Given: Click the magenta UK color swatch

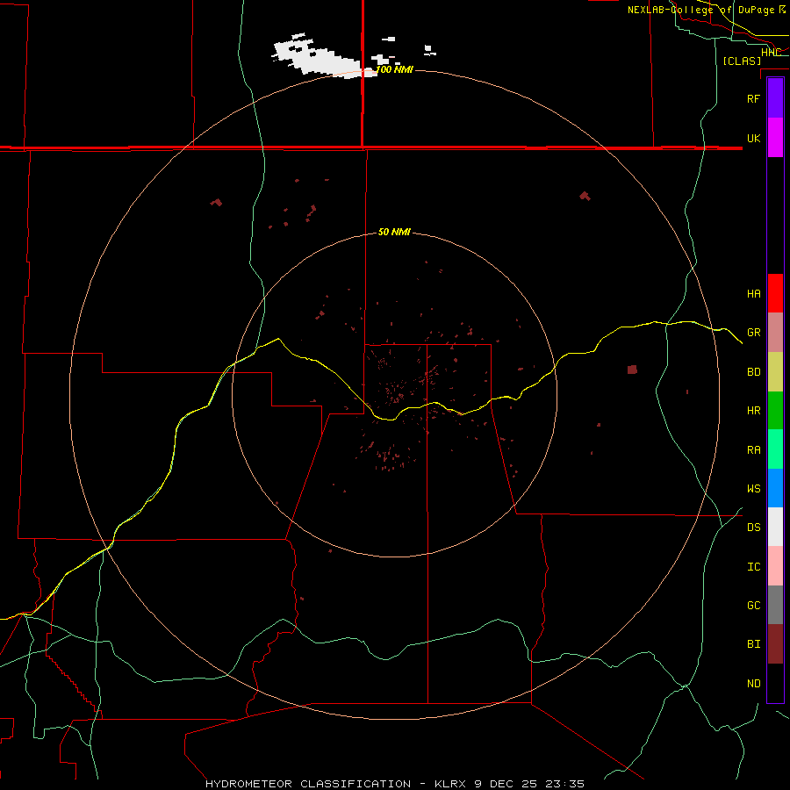Looking at the screenshot, I should 775,138.
